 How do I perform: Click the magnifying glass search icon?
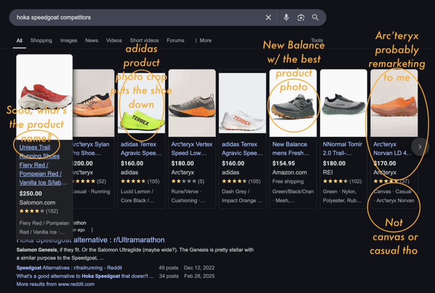click(x=315, y=17)
